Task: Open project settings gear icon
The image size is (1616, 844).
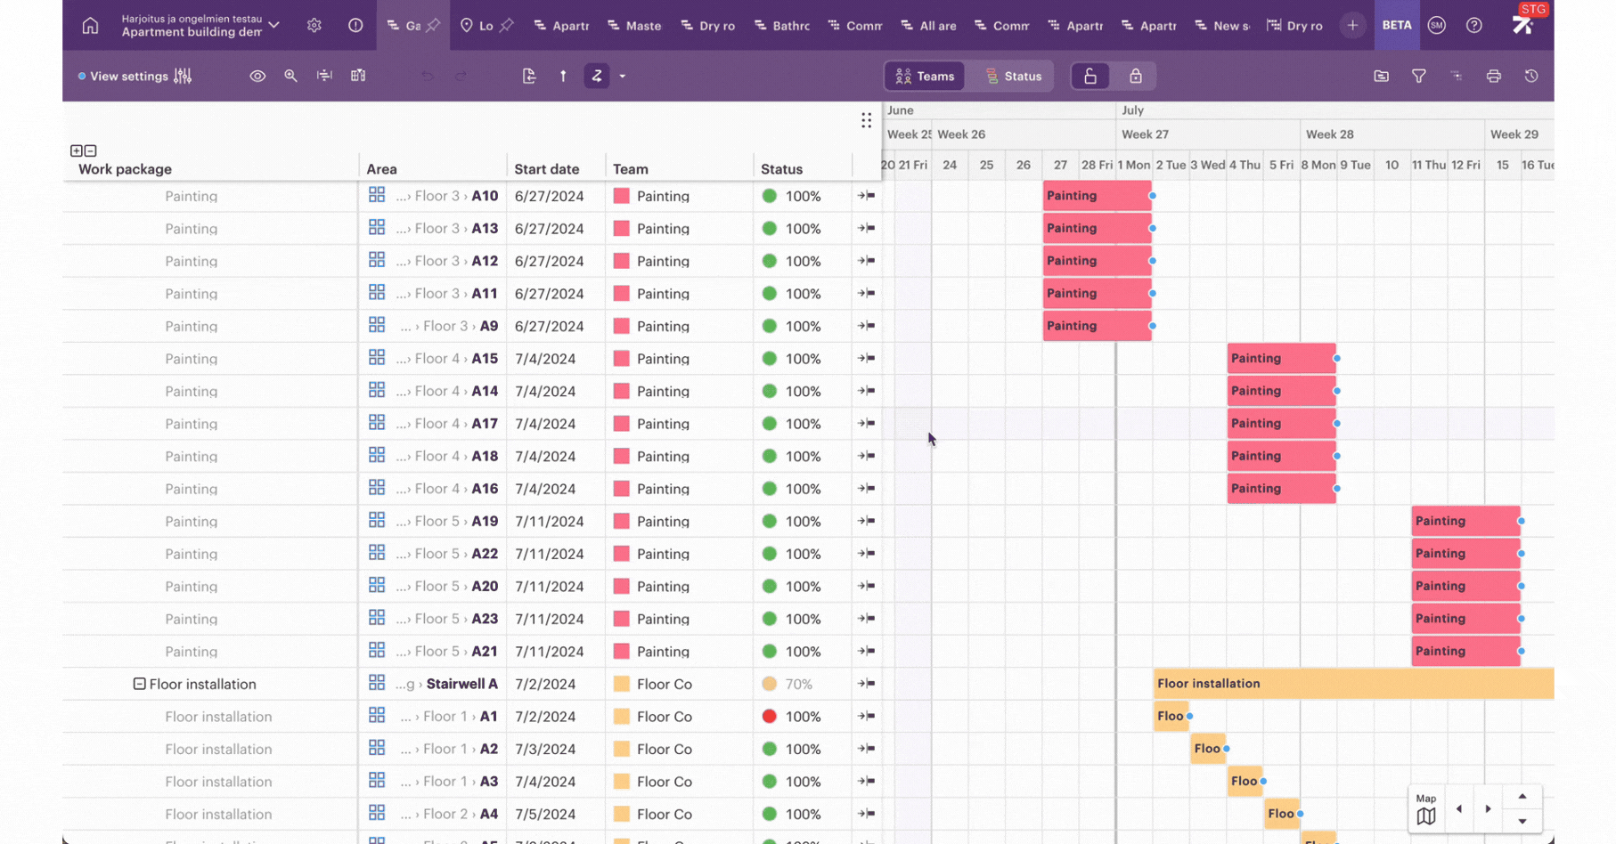Action: pos(314,26)
